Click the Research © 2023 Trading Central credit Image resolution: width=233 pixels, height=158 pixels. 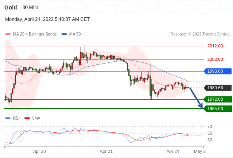point(200,34)
